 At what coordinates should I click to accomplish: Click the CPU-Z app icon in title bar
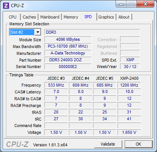(x=6, y=6)
